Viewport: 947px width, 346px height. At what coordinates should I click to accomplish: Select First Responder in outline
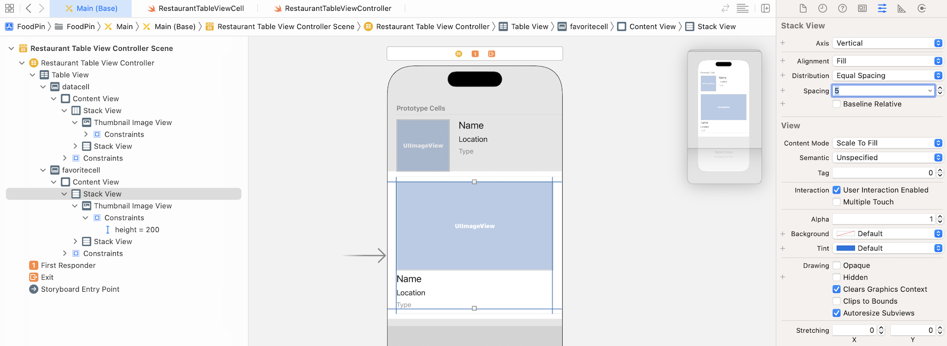(68, 266)
